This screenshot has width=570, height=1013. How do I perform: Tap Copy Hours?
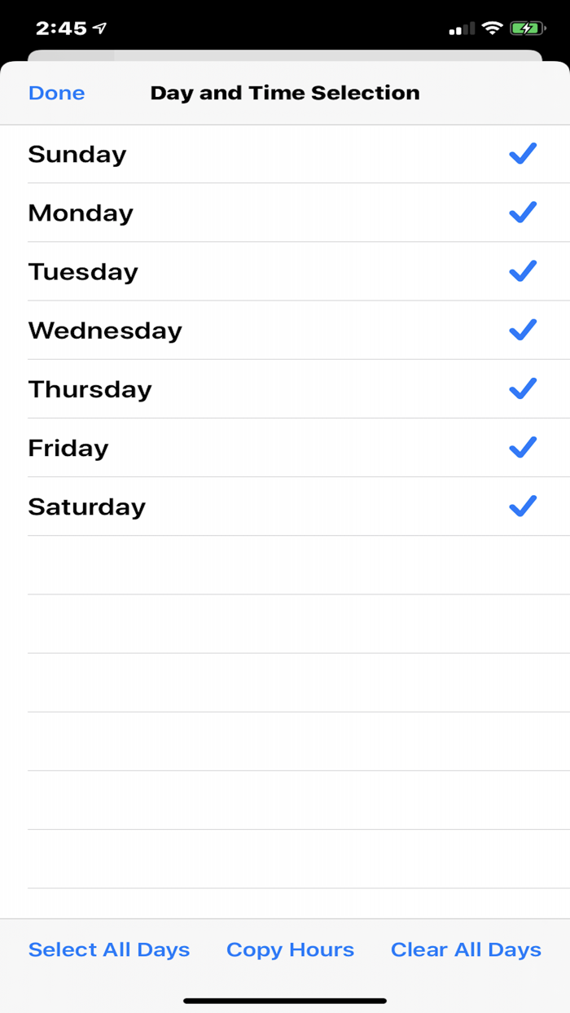coord(290,949)
